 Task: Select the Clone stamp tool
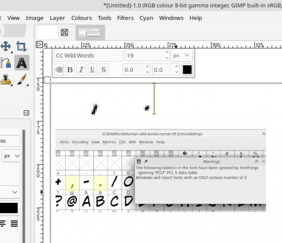pos(6,79)
